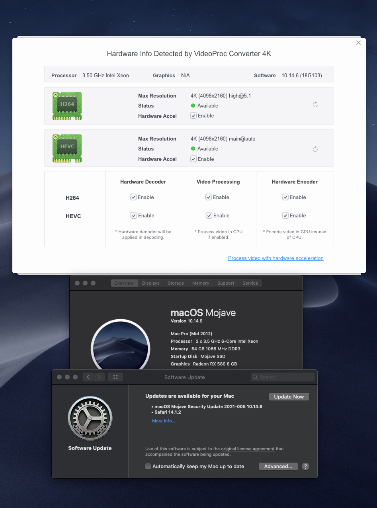Image resolution: width=377 pixels, height=508 pixels.
Task: Switch to the Support tab
Action: tap(226, 283)
